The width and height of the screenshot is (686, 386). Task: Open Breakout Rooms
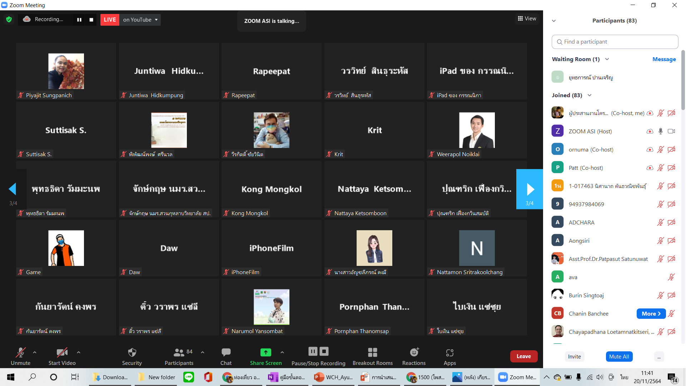pyautogui.click(x=373, y=356)
